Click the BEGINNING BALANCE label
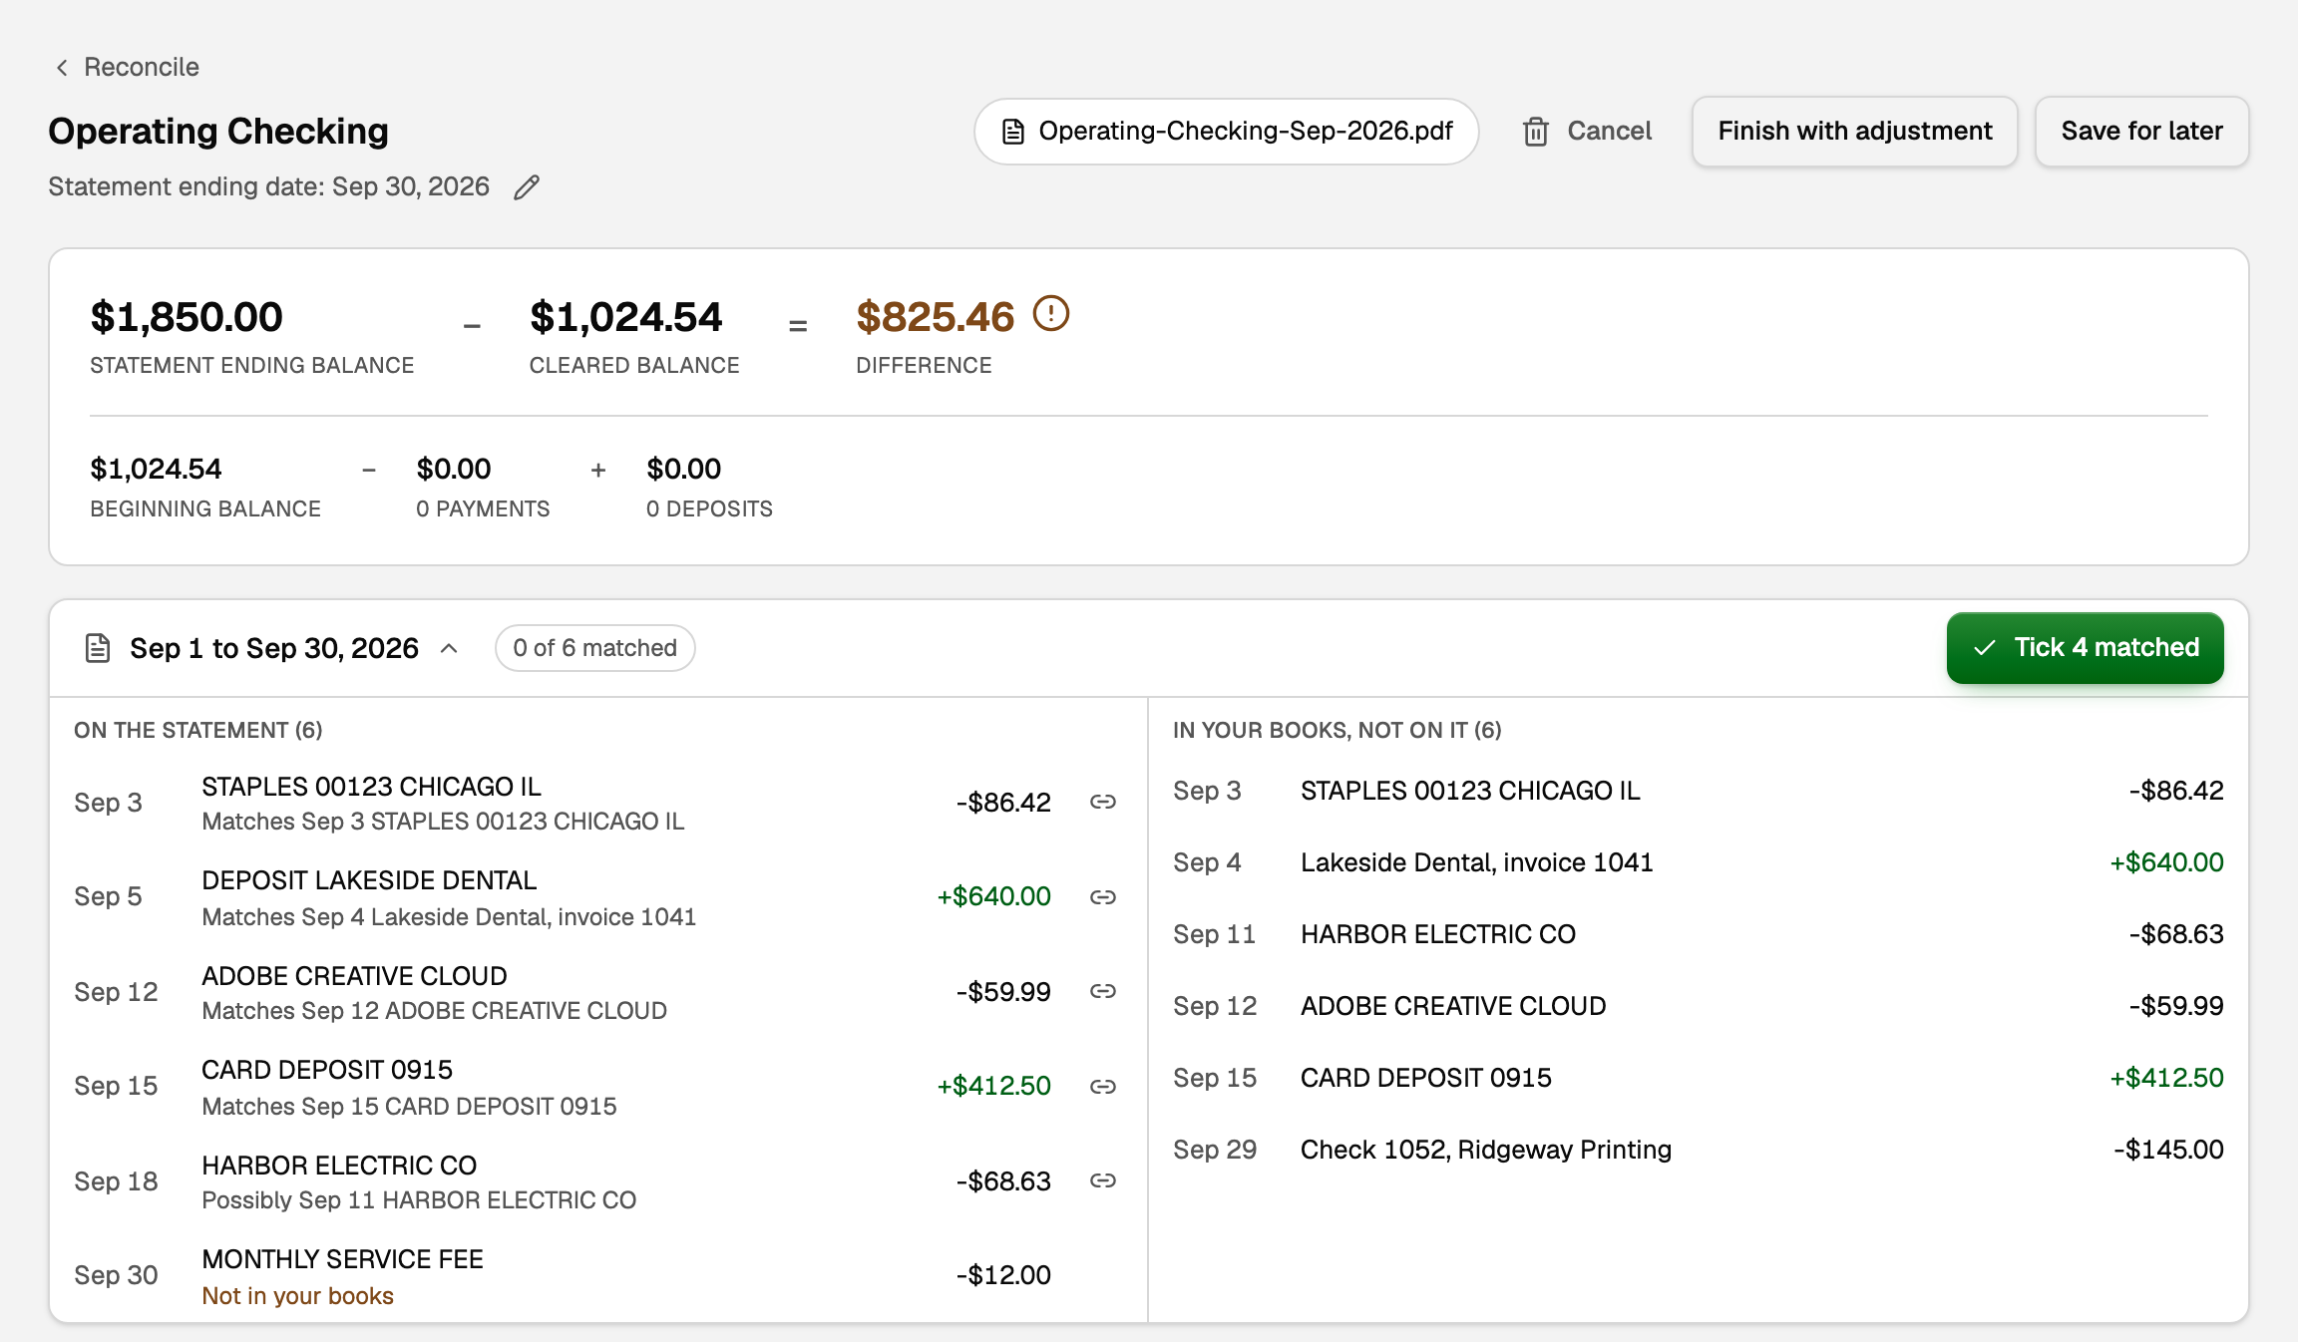The image size is (2298, 1342). tap(205, 508)
